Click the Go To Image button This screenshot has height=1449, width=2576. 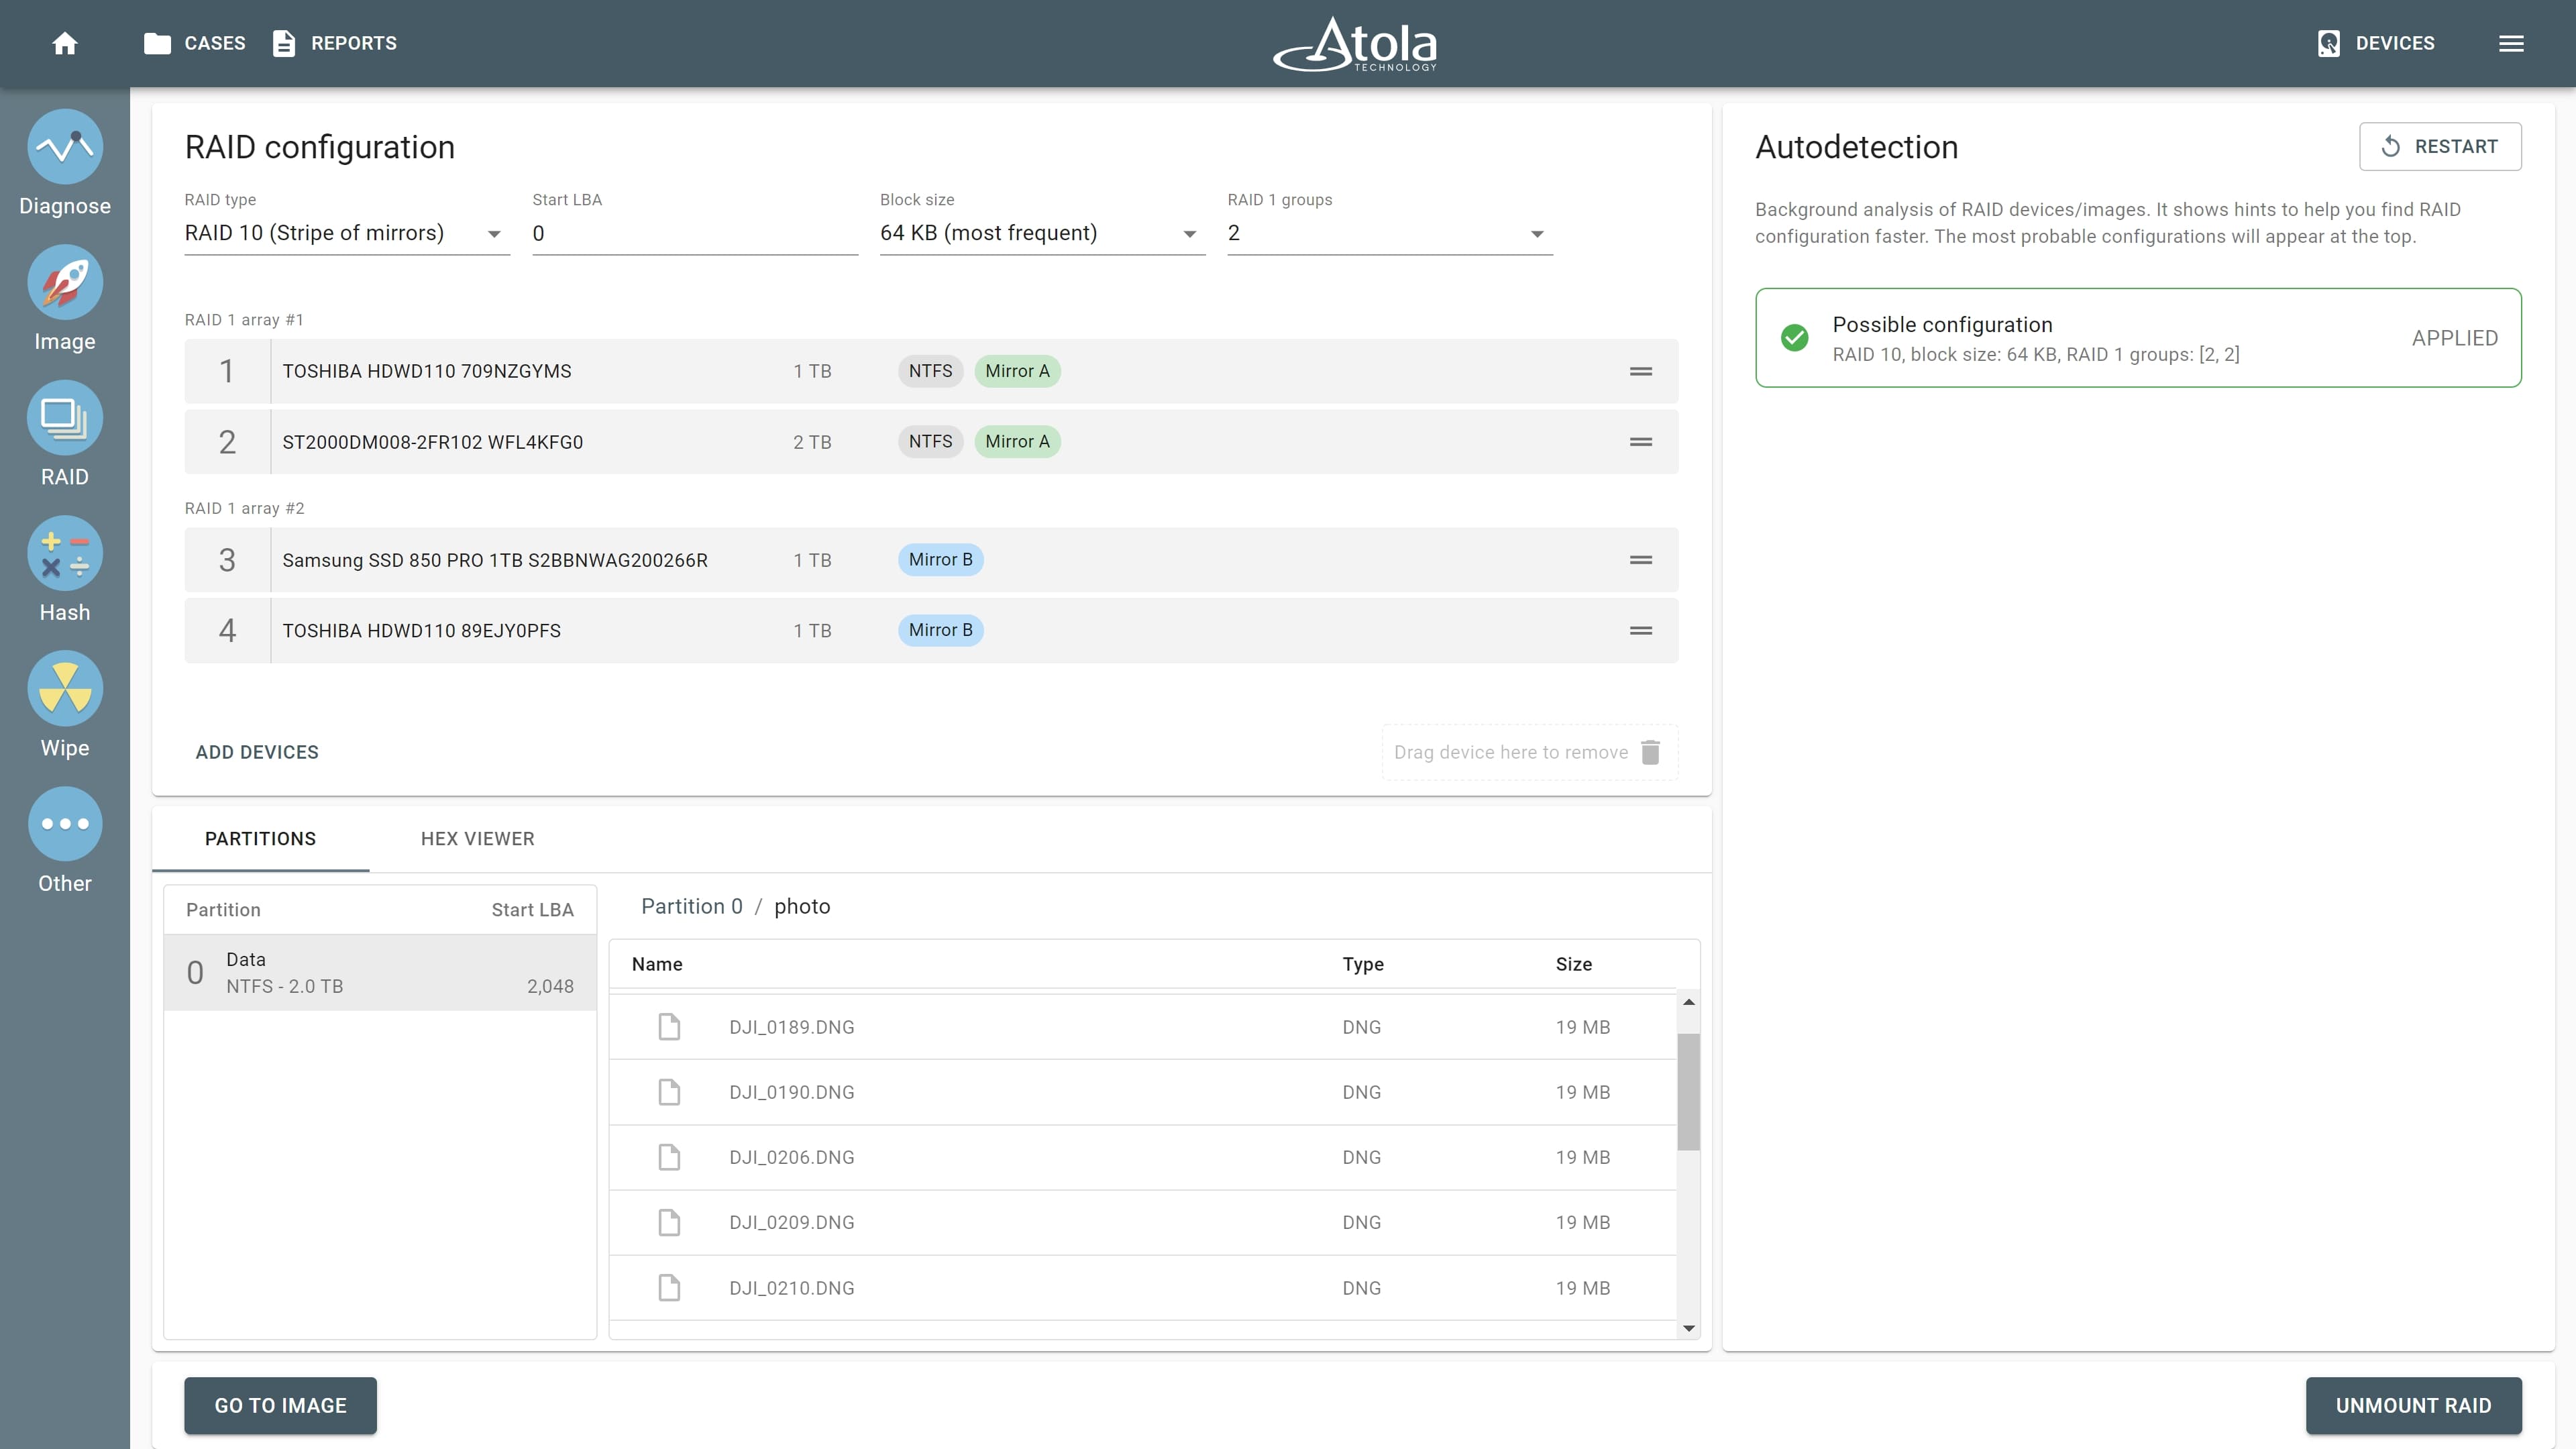pos(280,1405)
